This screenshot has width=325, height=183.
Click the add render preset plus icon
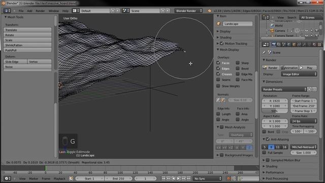[x=309, y=89]
